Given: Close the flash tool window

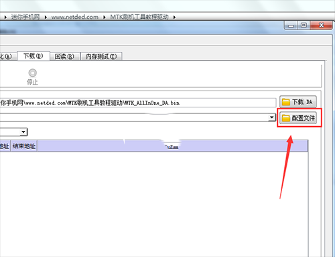Looking at the screenshot, I should coord(321,25).
